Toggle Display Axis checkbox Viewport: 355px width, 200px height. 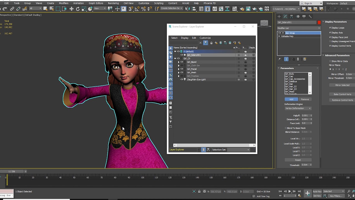coord(330,32)
